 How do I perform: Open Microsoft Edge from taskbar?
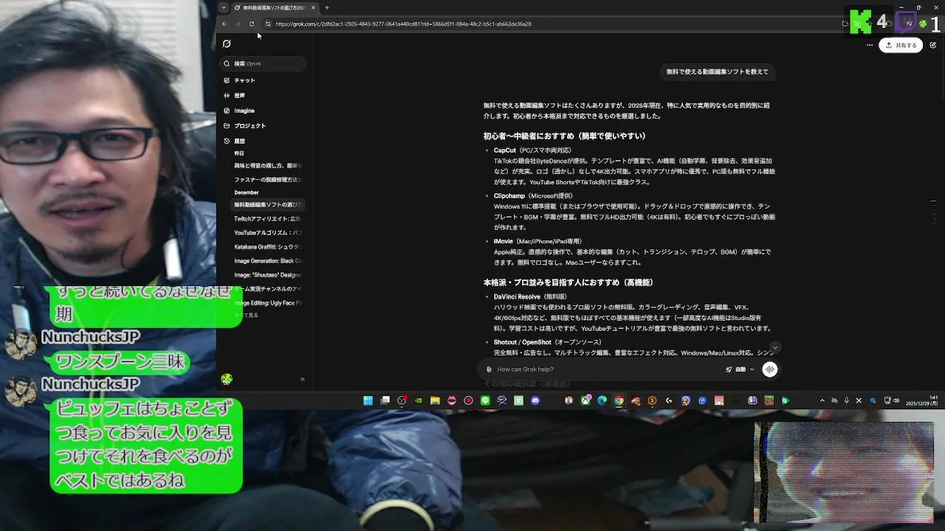602,400
